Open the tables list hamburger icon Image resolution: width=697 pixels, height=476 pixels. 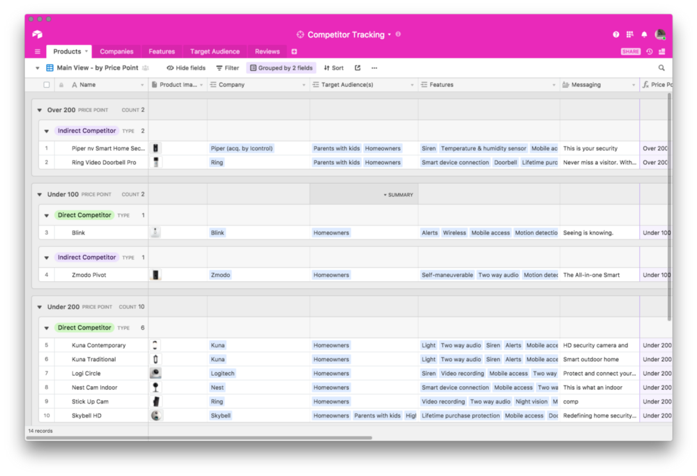(38, 51)
